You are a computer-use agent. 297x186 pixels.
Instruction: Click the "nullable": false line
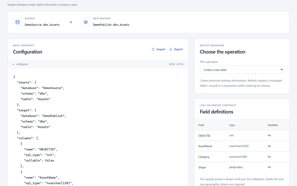click(x=39, y=160)
